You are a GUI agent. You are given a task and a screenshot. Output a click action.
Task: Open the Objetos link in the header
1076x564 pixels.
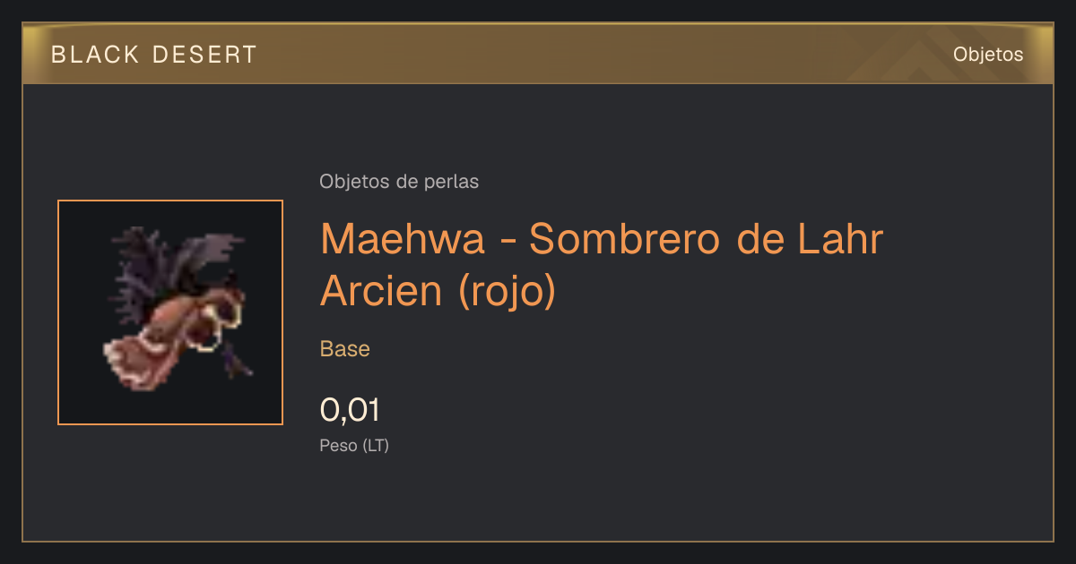(x=988, y=55)
